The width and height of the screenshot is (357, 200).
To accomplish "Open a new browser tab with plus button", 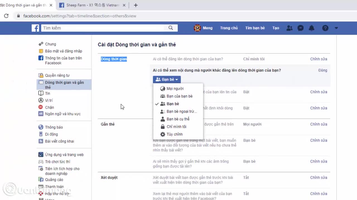I will tap(136, 5).
